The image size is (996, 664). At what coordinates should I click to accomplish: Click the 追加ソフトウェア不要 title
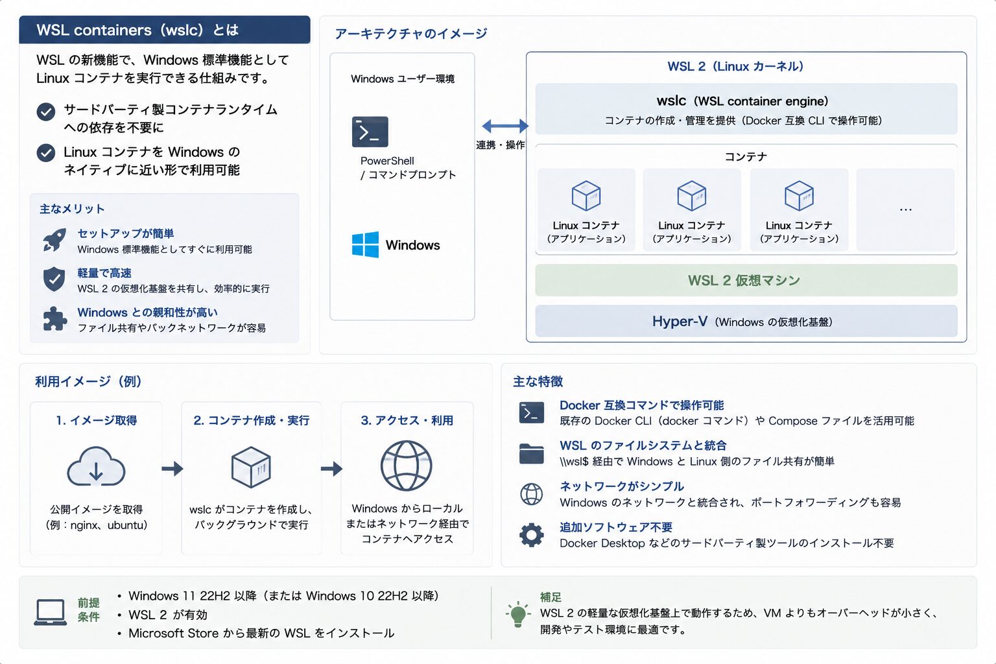click(616, 527)
